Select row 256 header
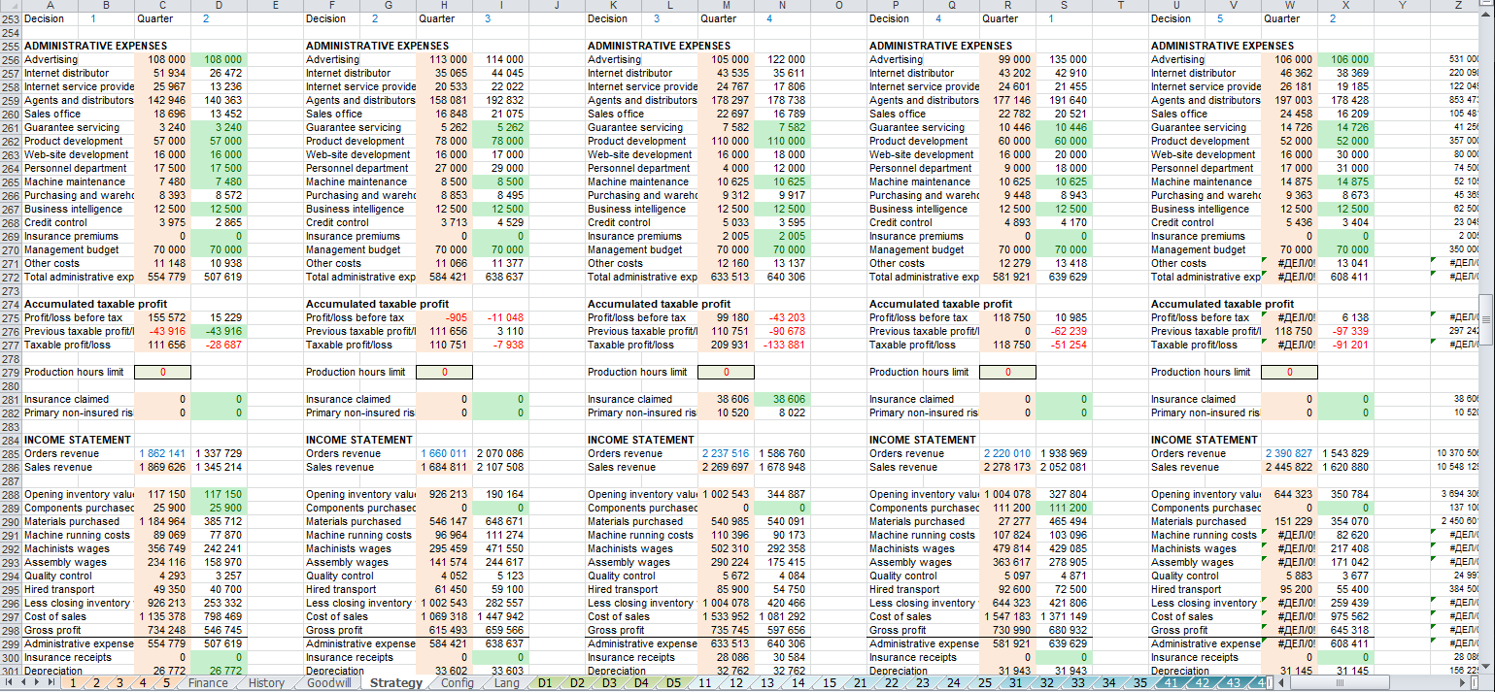1495x692 pixels. pyautogui.click(x=10, y=59)
